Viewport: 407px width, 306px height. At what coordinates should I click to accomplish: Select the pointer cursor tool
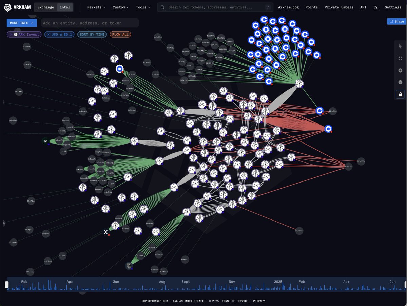pos(400,46)
